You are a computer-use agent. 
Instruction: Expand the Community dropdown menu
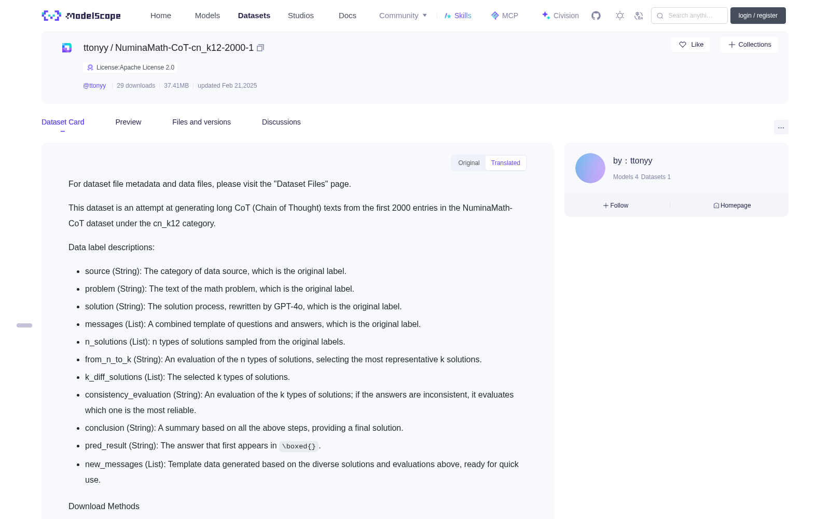point(403,16)
